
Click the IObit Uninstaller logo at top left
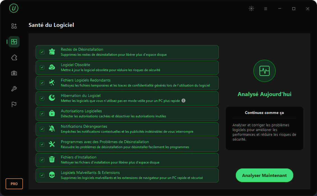coord(14,8)
